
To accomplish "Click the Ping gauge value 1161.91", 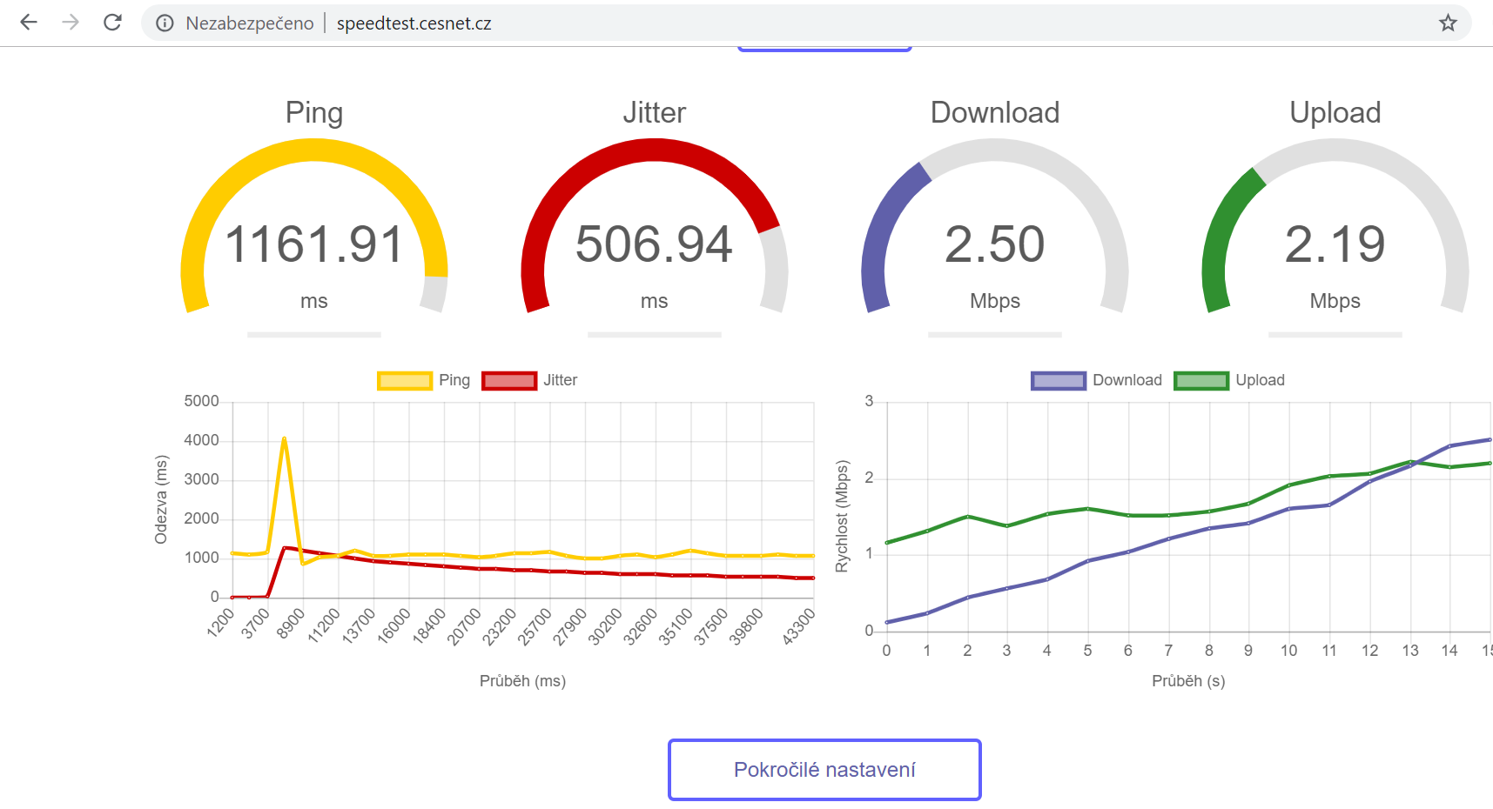I will [x=314, y=244].
